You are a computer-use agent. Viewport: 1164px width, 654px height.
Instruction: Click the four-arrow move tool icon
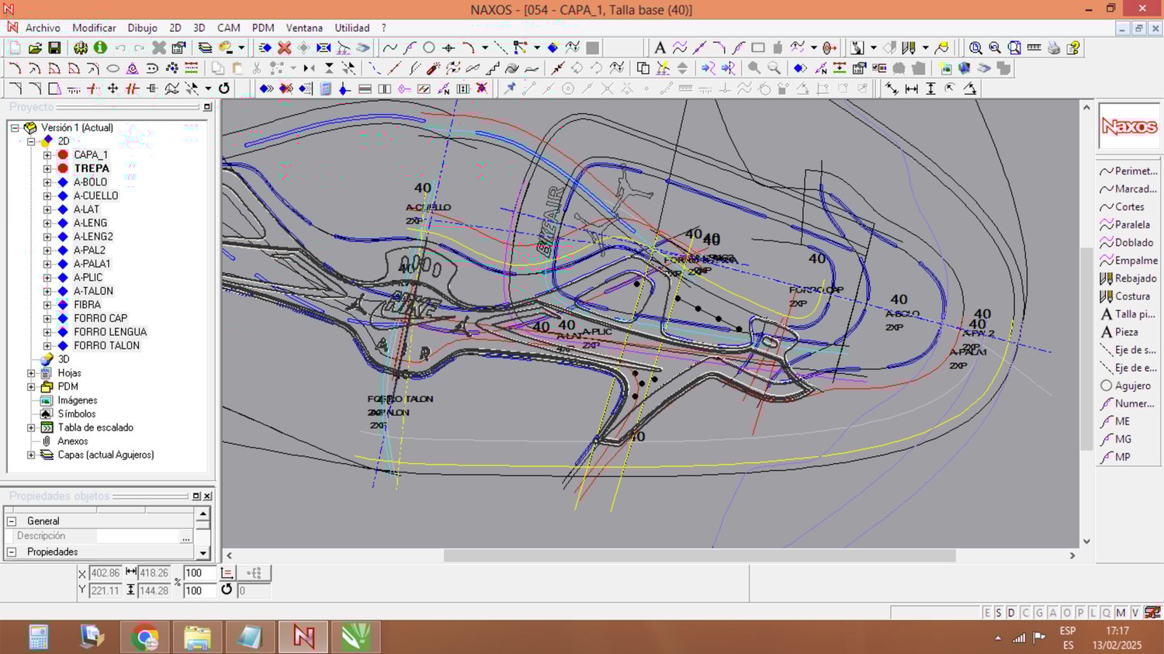coord(113,88)
